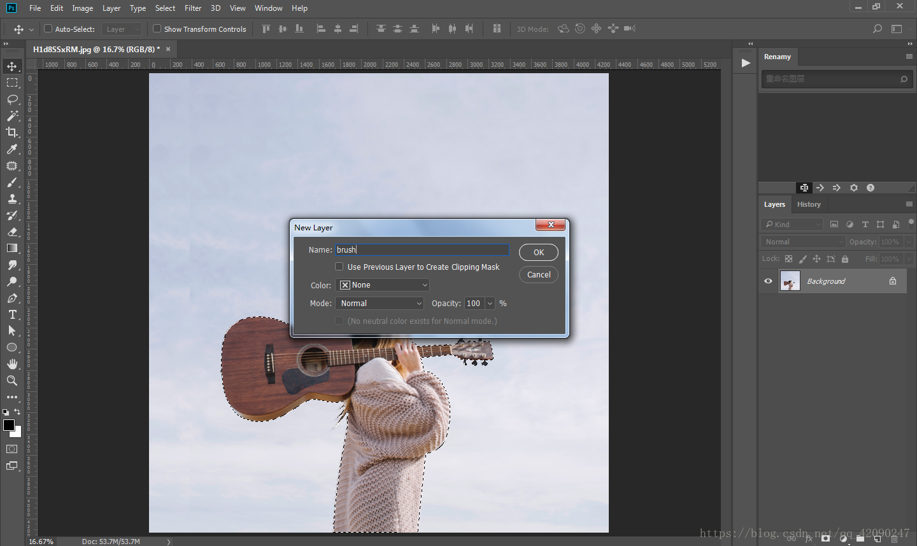Open the Kind filter dropdown

(x=792, y=225)
